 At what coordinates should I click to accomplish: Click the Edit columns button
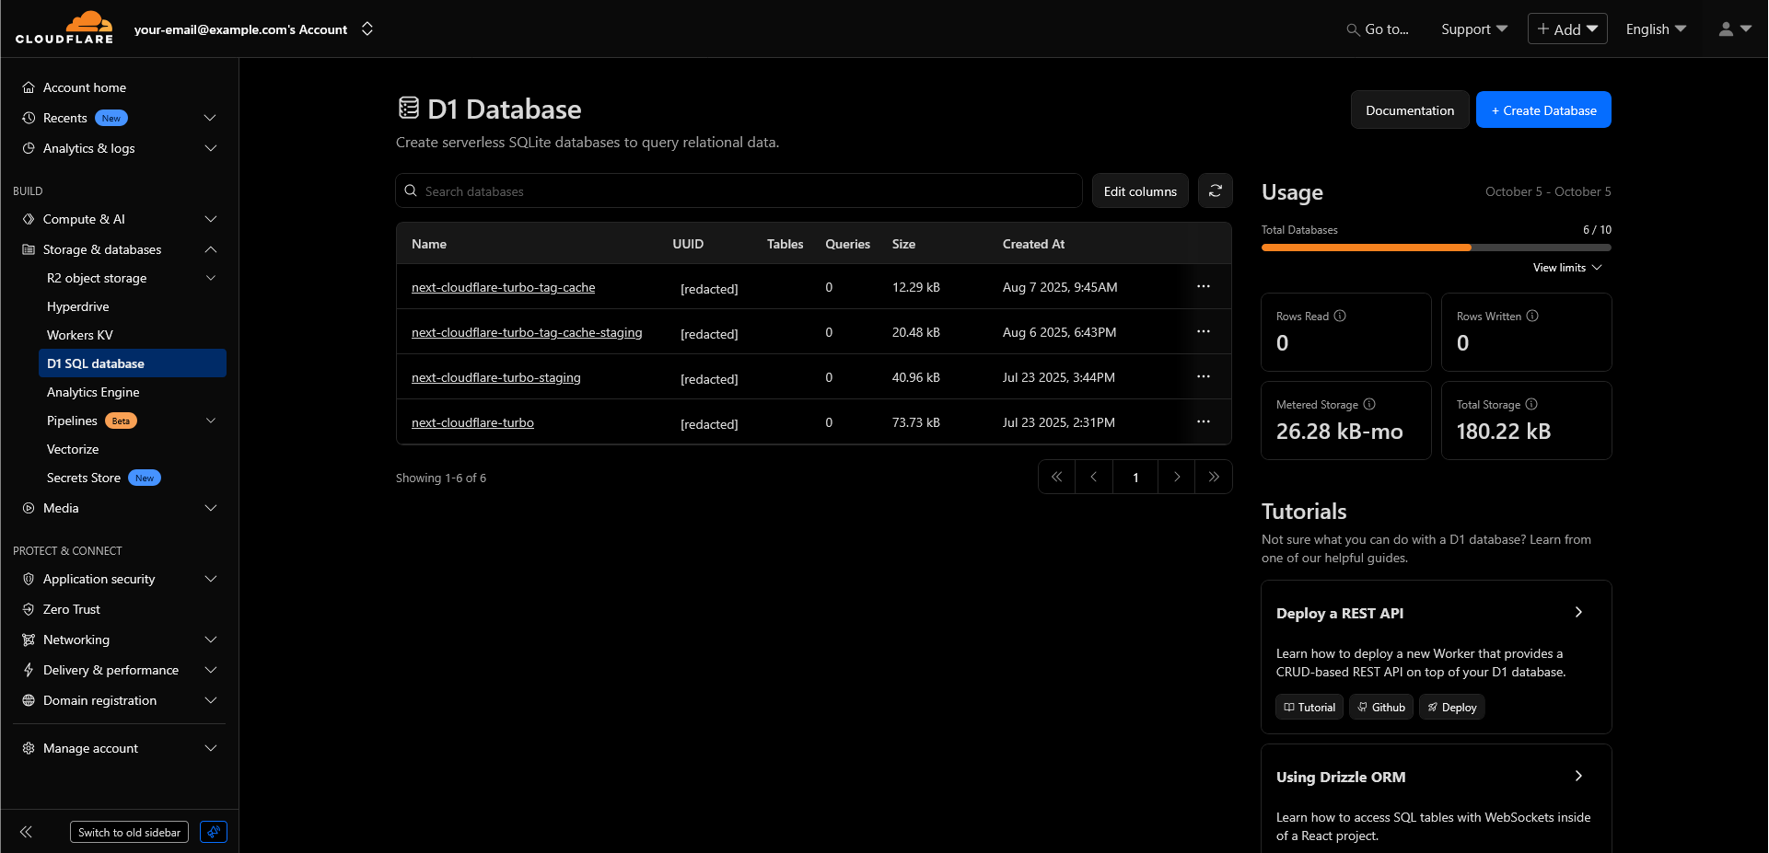1140,190
